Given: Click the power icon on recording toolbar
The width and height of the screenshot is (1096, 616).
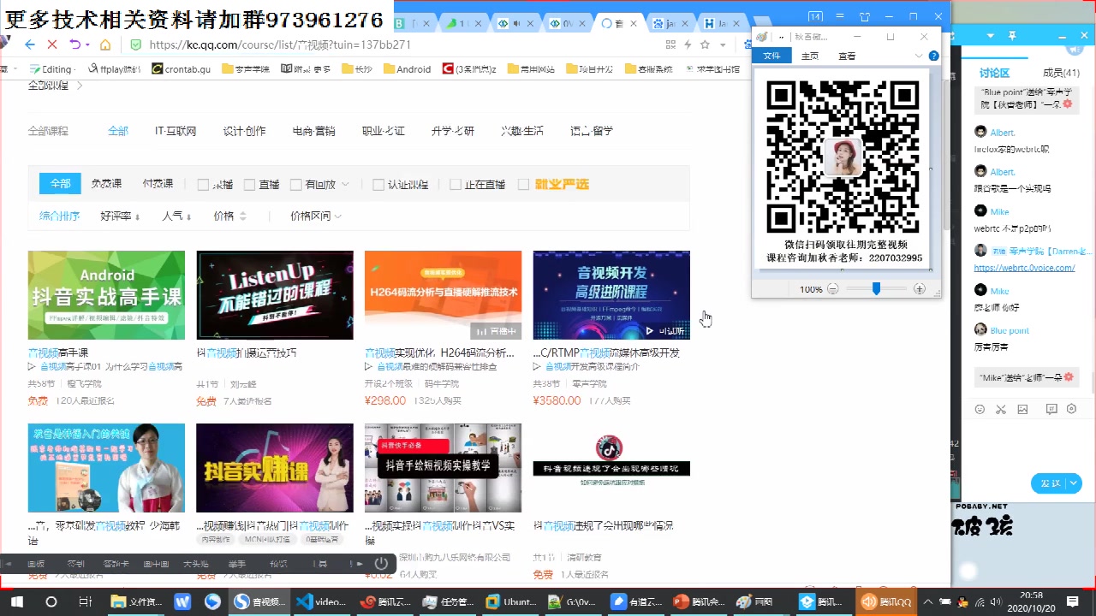Looking at the screenshot, I should [x=381, y=563].
